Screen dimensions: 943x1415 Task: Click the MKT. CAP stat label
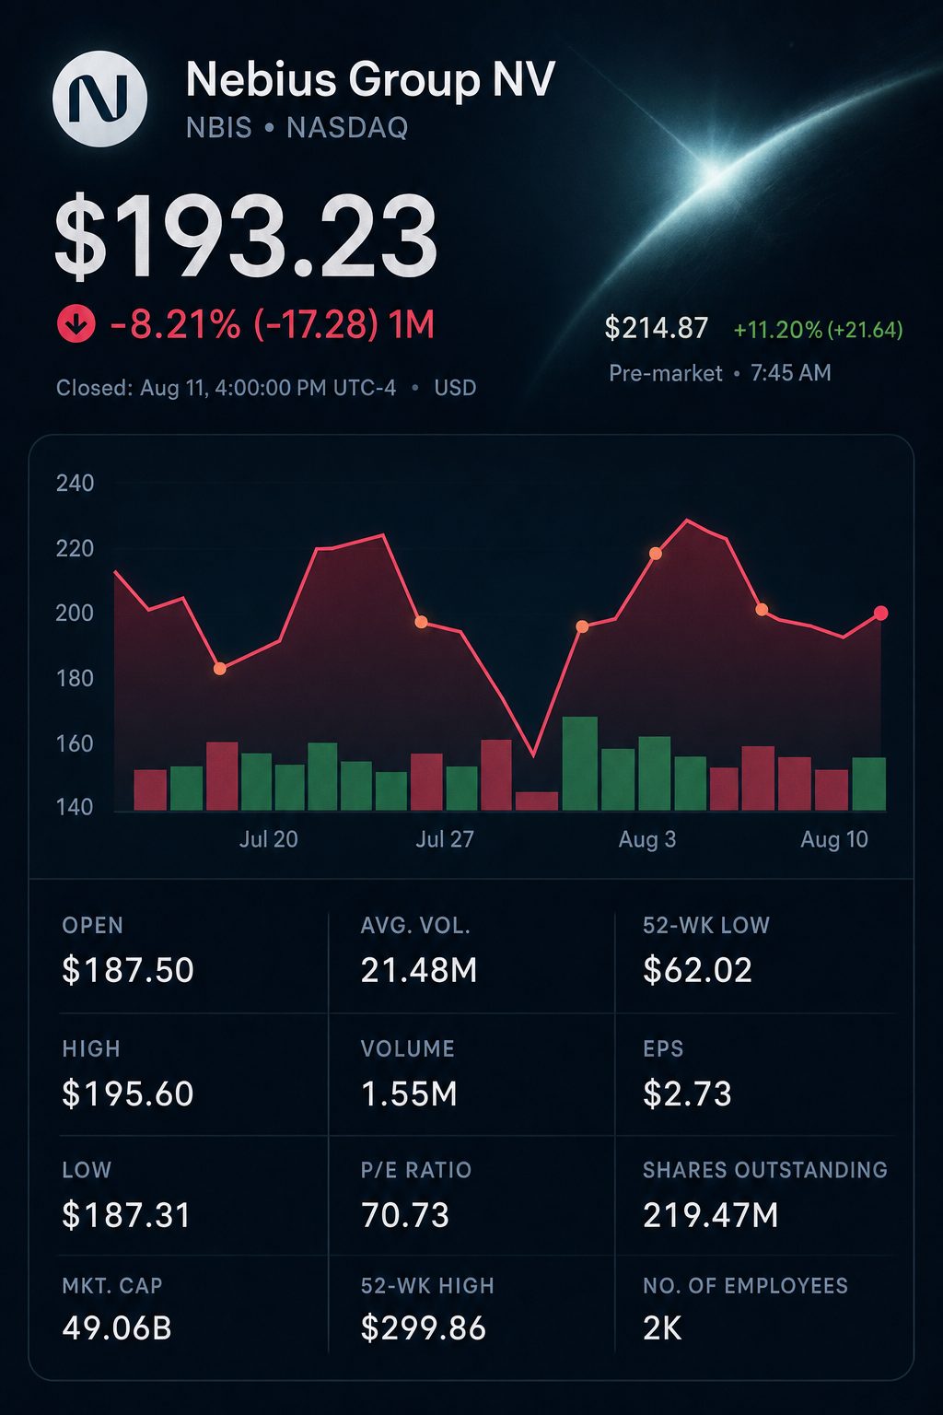(112, 1286)
